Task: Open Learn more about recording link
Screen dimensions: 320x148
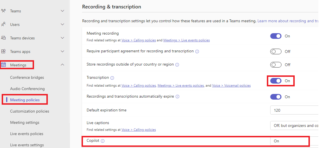Action: 289,21
